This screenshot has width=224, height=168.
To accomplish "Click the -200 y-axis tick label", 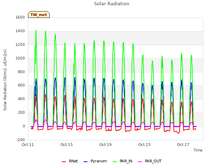I will 21,140.
